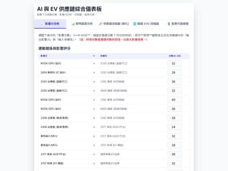Edit score 32 for 2330 台積電 to 6669
Screen dimensions: 228x171
(x=175, y=91)
